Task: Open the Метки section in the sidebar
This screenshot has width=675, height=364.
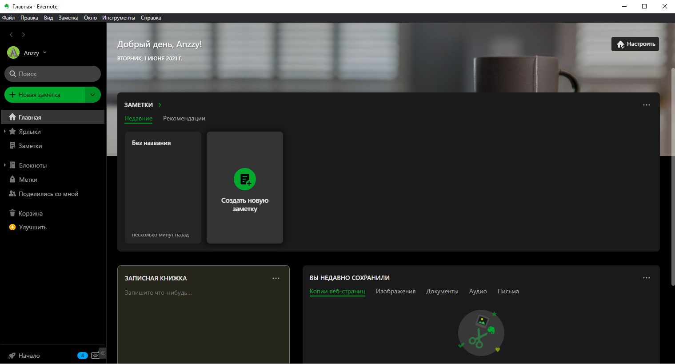Action: click(x=27, y=179)
